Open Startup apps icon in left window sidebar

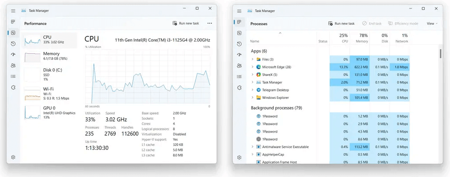pos(13,55)
